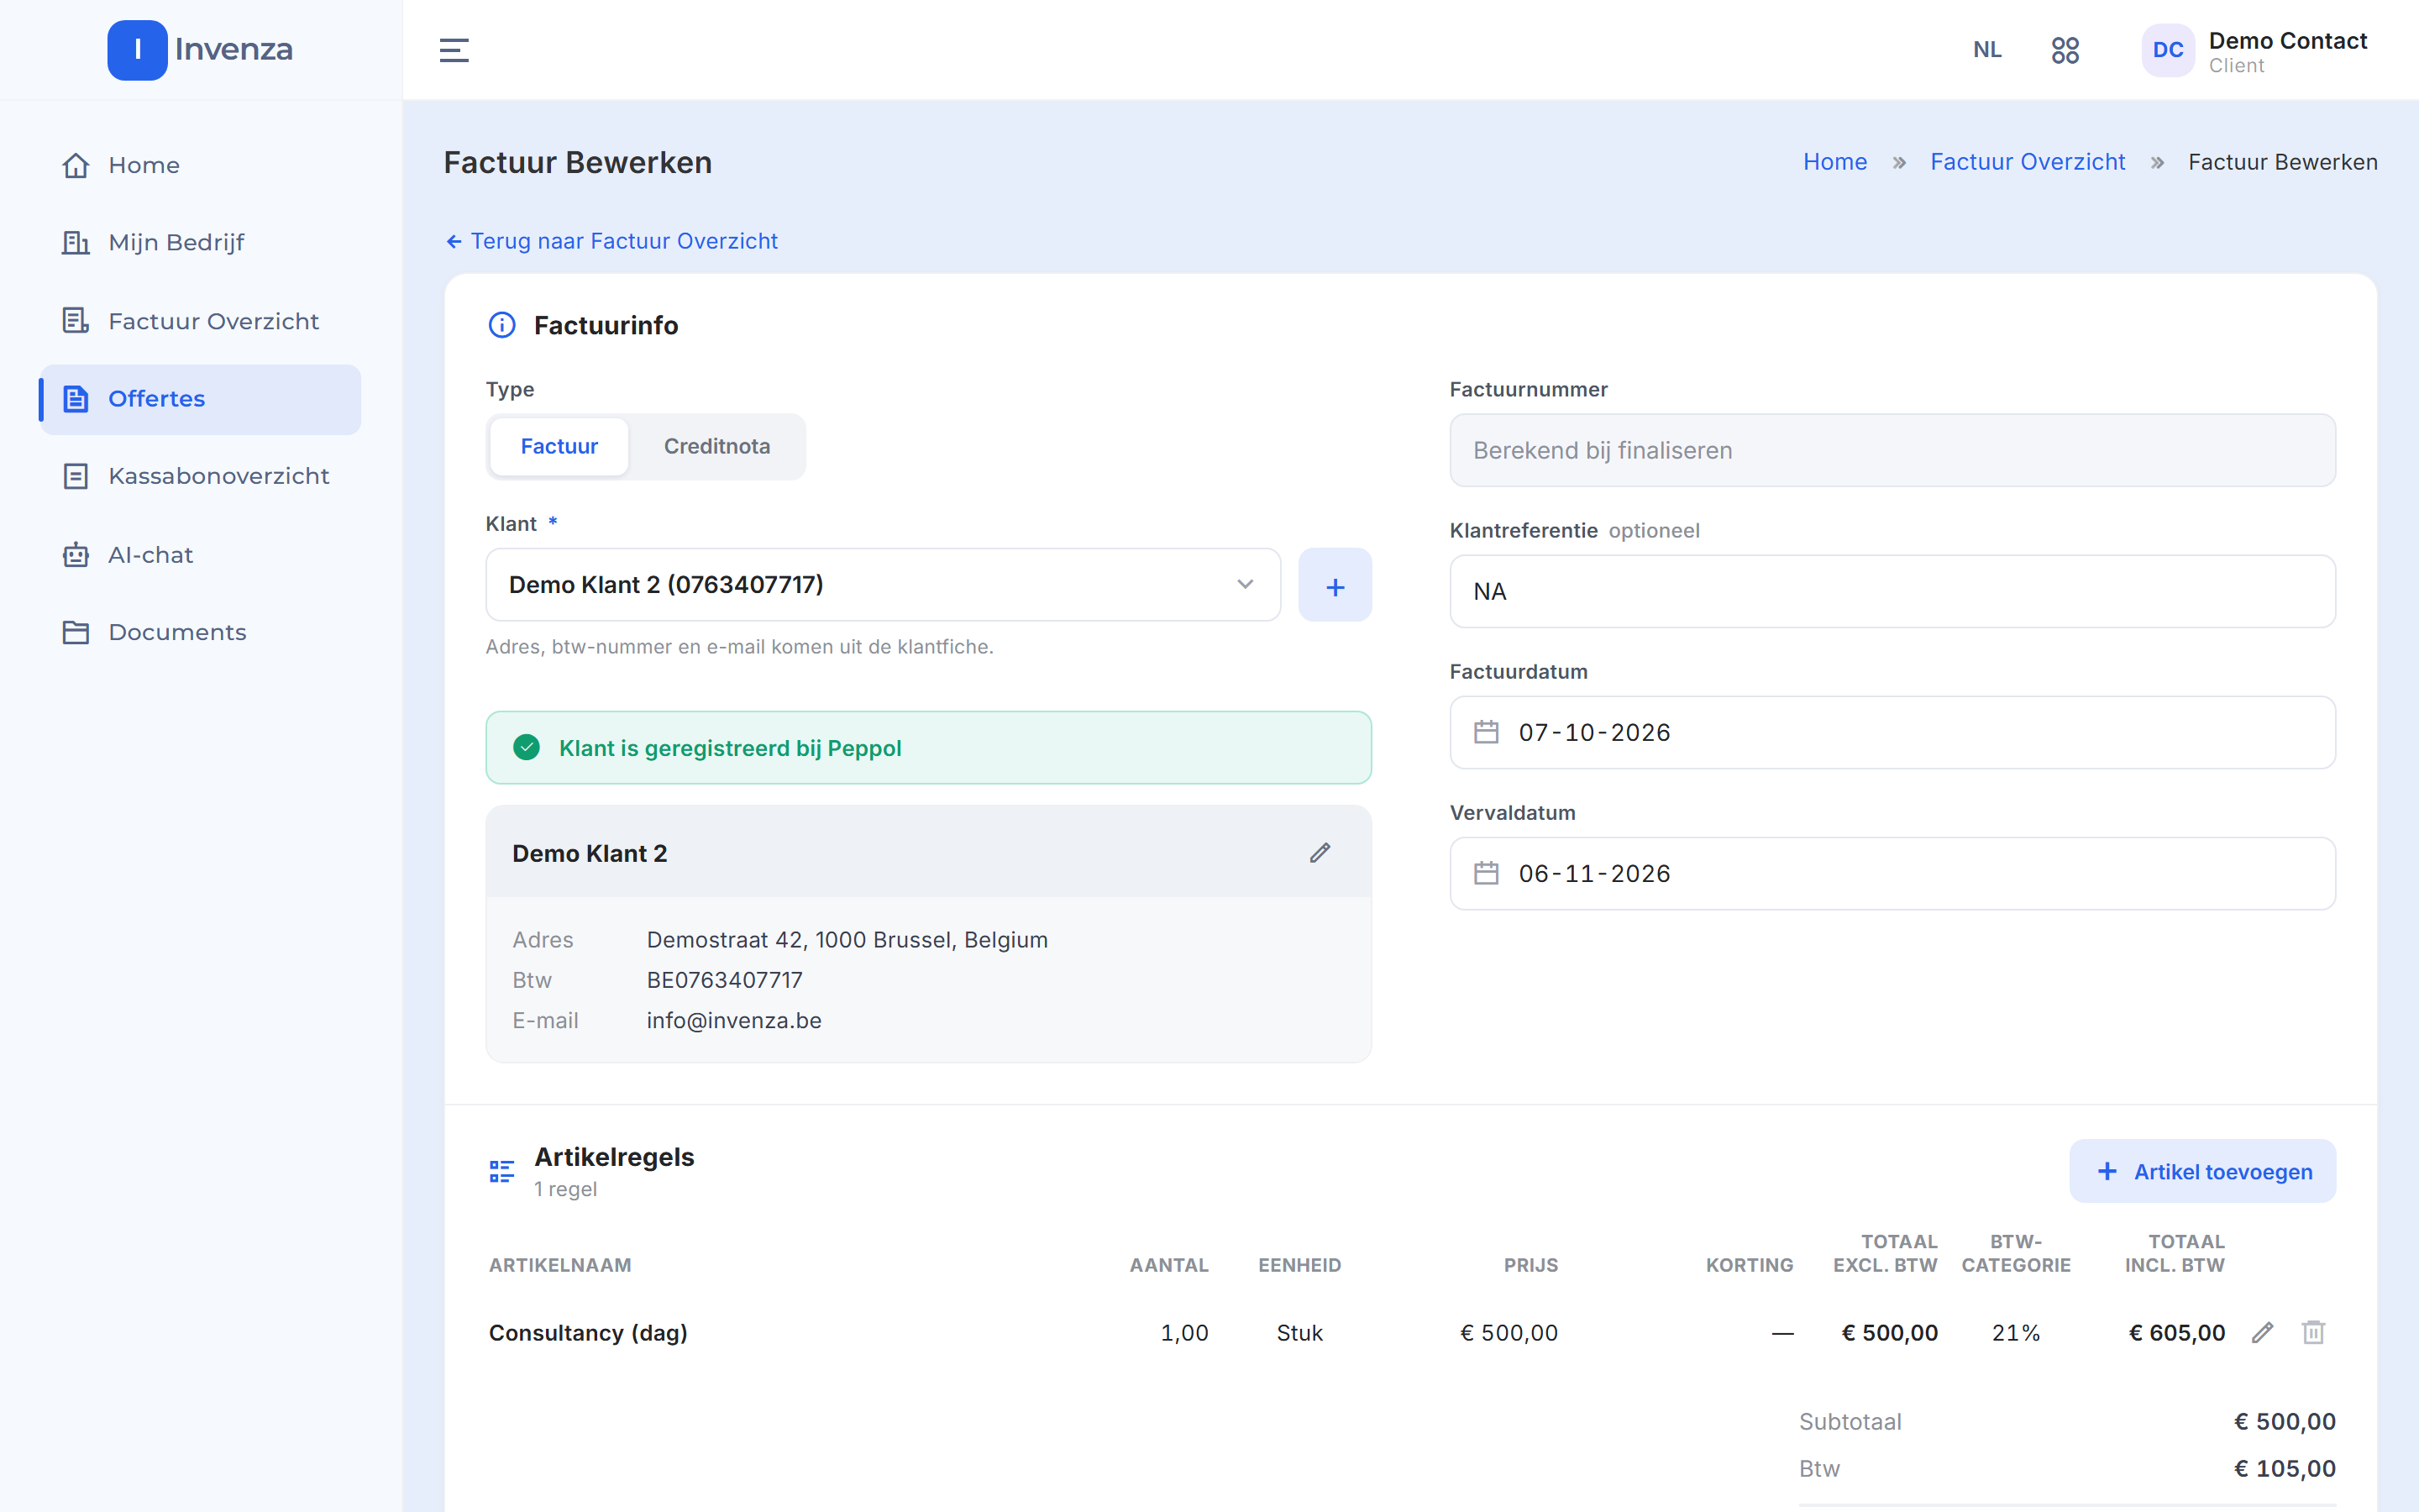
Task: Click Vervaldatum field 06-11-2026
Action: point(1892,873)
